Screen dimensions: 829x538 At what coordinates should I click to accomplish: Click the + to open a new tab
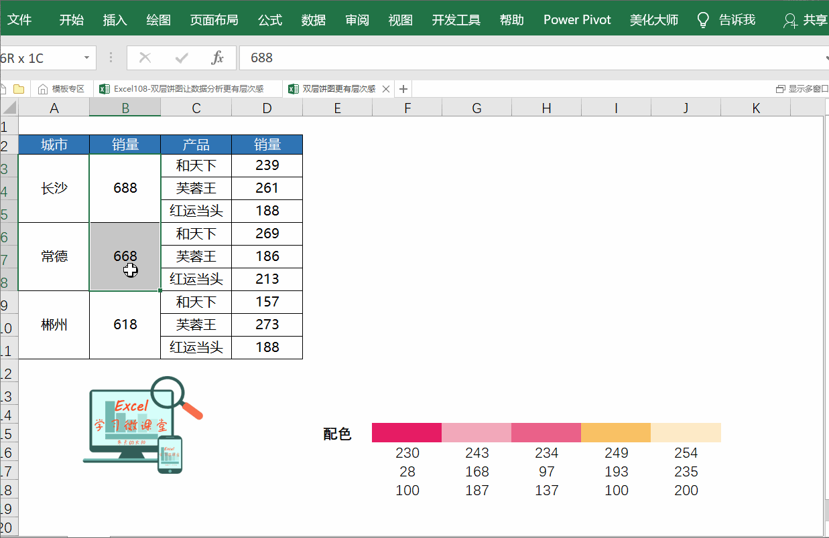point(403,88)
